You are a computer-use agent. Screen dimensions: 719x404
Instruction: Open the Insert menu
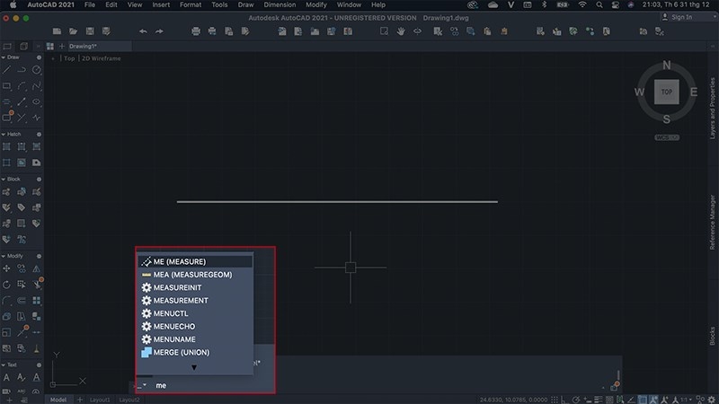pyautogui.click(x=161, y=4)
